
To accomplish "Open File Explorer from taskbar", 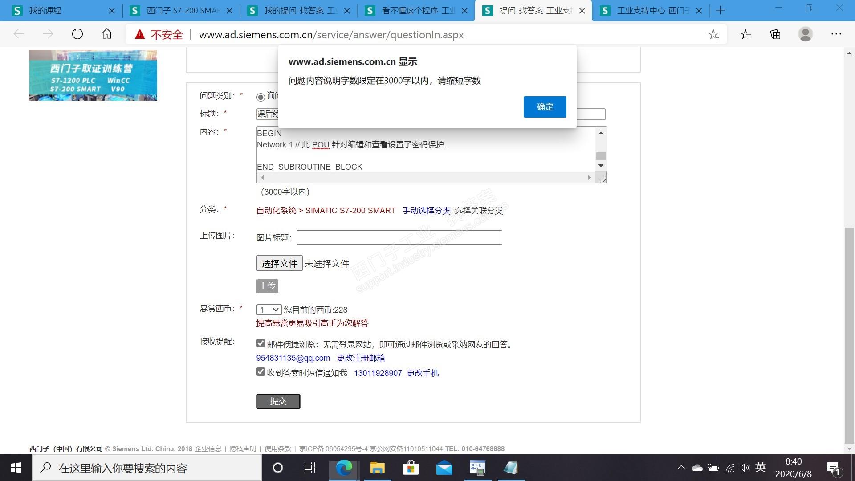I will tap(377, 468).
